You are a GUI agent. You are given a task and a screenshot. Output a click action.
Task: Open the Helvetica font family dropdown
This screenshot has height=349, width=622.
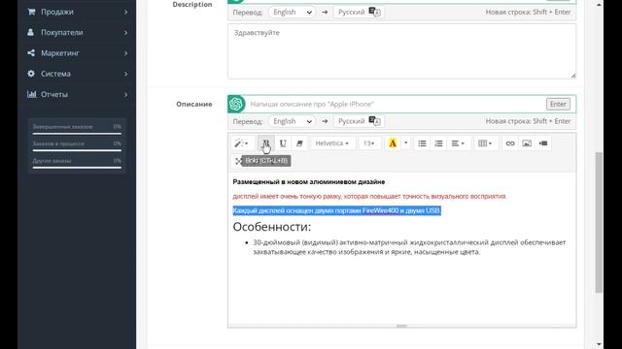[x=332, y=143]
